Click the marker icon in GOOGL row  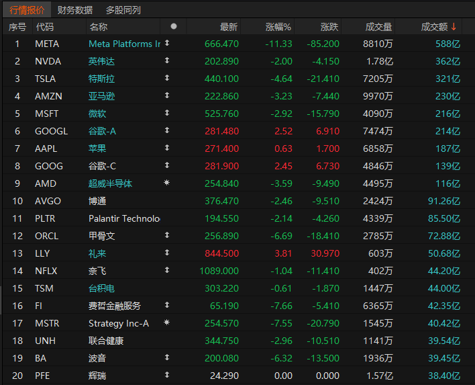pos(167,130)
